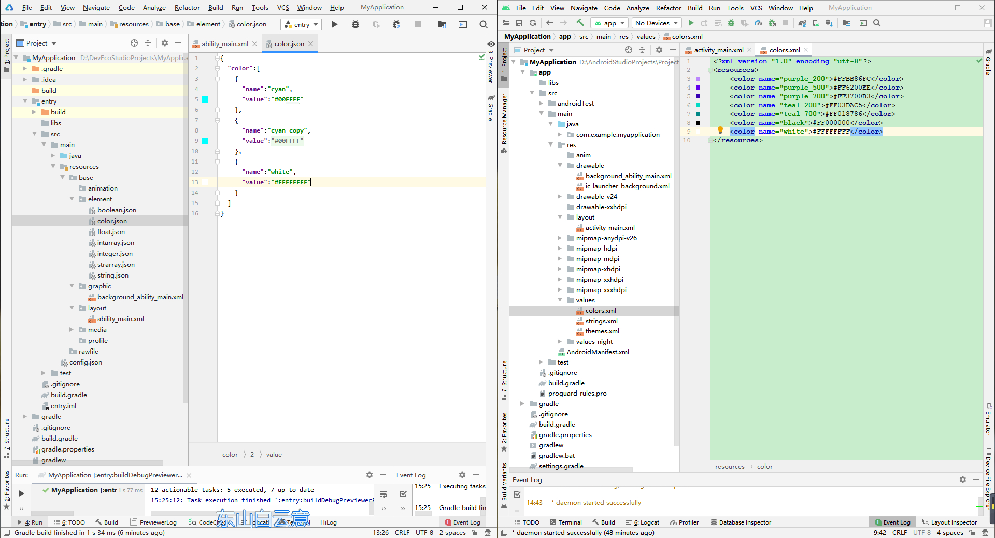995x538 pixels.
Task: Open the entry run configuration dropdown in DevEco
Action: [x=302, y=24]
